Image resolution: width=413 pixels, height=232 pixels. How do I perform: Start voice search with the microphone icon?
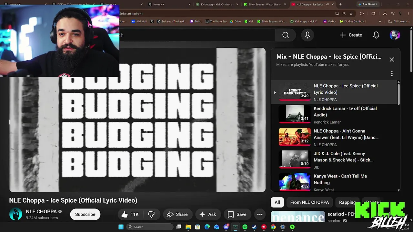coord(307,35)
